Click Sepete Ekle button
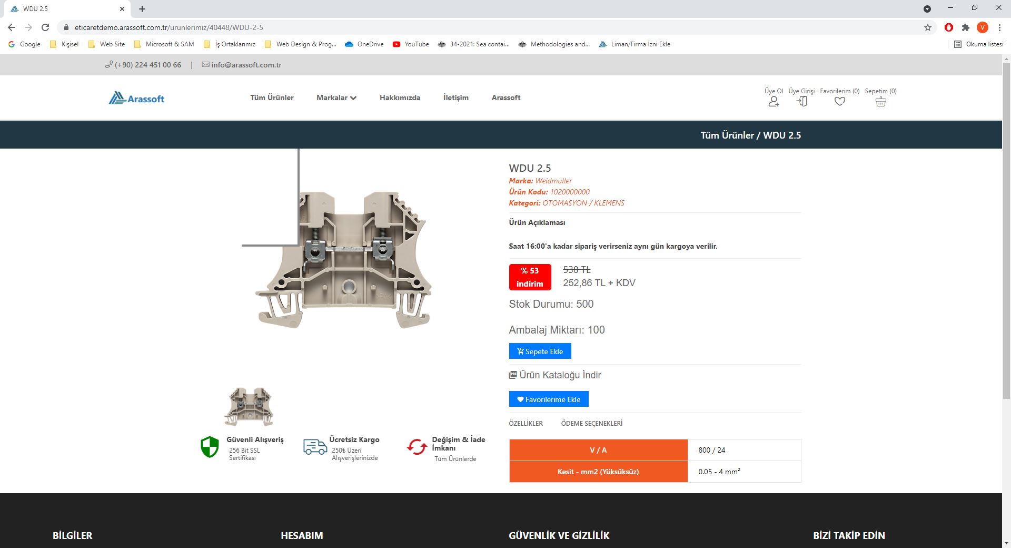 point(540,351)
